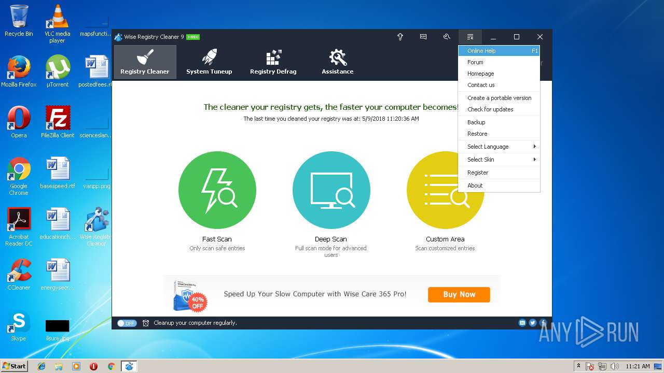Open the feedback message icon in the title bar

click(x=423, y=37)
